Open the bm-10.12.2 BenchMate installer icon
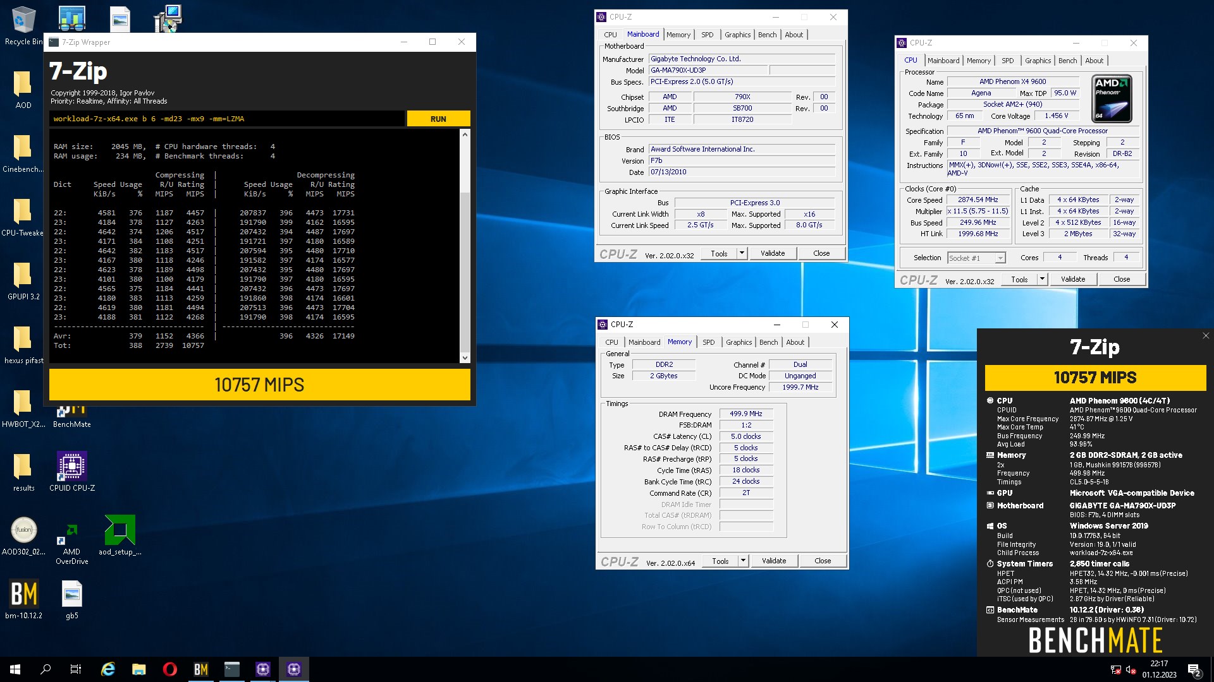 [23, 599]
